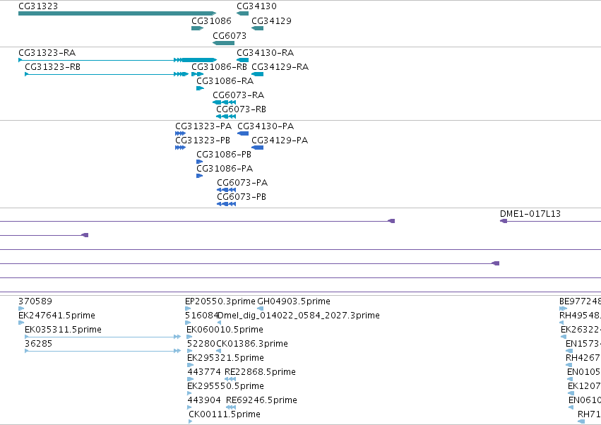Image resolution: width=601 pixels, height=425 pixels.
Task: Click the CK00111.5prime EST label
Action: [225, 414]
